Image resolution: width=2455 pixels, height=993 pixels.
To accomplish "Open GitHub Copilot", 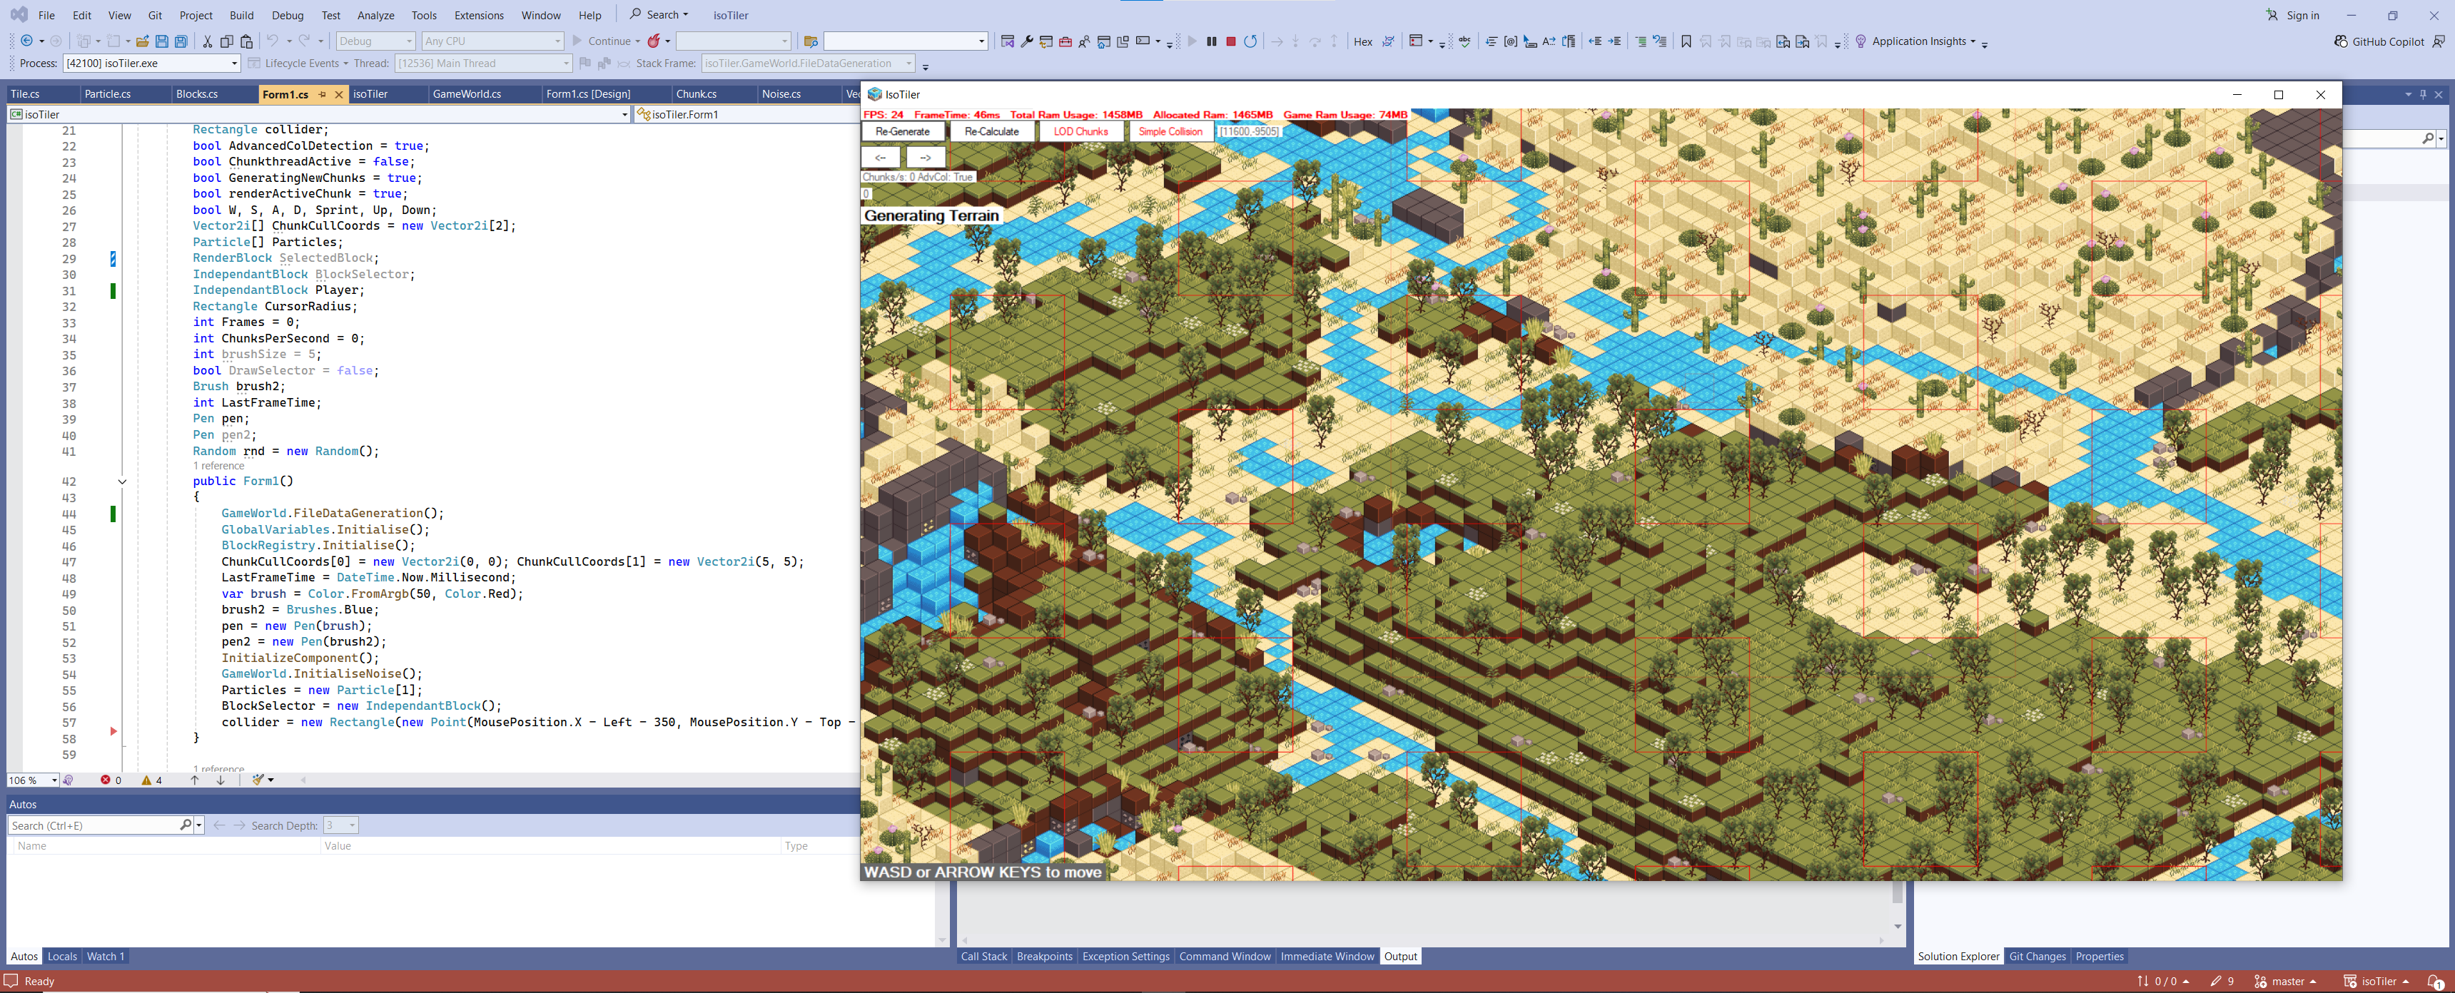I will pyautogui.click(x=2379, y=41).
